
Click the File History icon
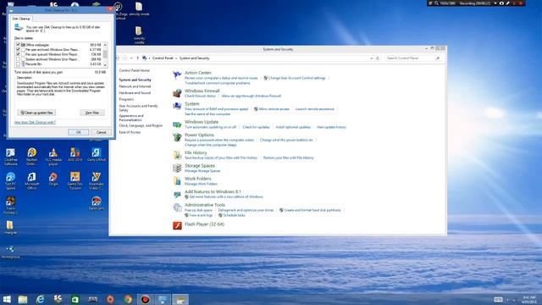(x=177, y=155)
